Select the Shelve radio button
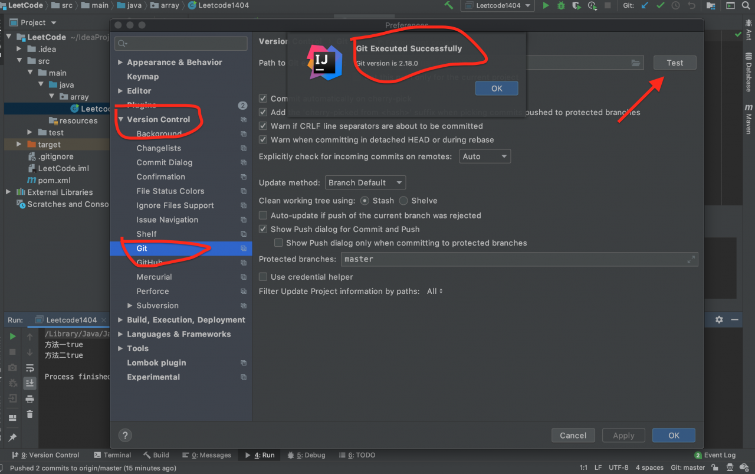 click(403, 201)
